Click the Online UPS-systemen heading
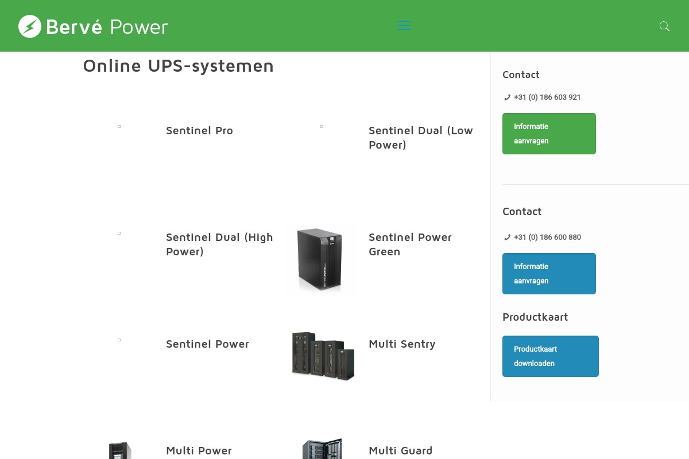689x459 pixels. 179,66
